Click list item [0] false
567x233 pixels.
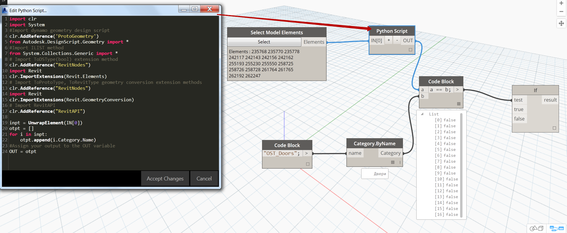(x=445, y=120)
